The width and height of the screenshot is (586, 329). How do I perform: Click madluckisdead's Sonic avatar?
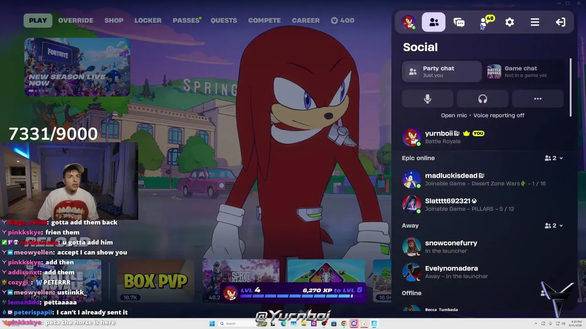coord(411,179)
